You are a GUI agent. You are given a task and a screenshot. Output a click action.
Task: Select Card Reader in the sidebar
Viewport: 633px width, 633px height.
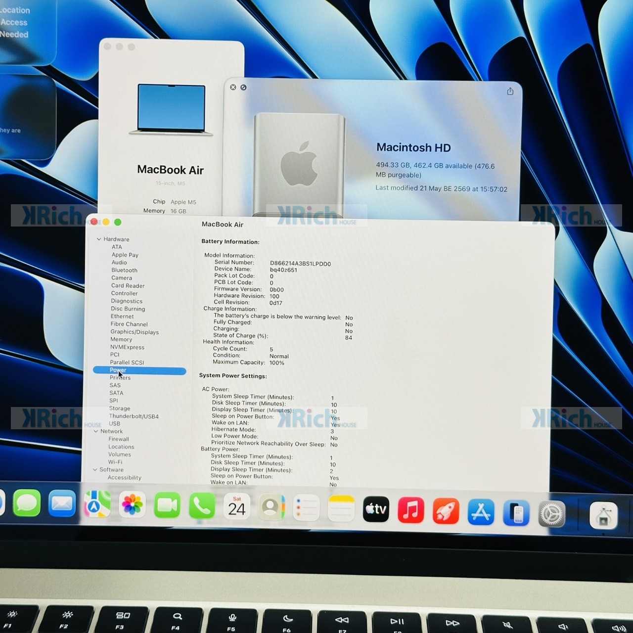pyautogui.click(x=128, y=286)
